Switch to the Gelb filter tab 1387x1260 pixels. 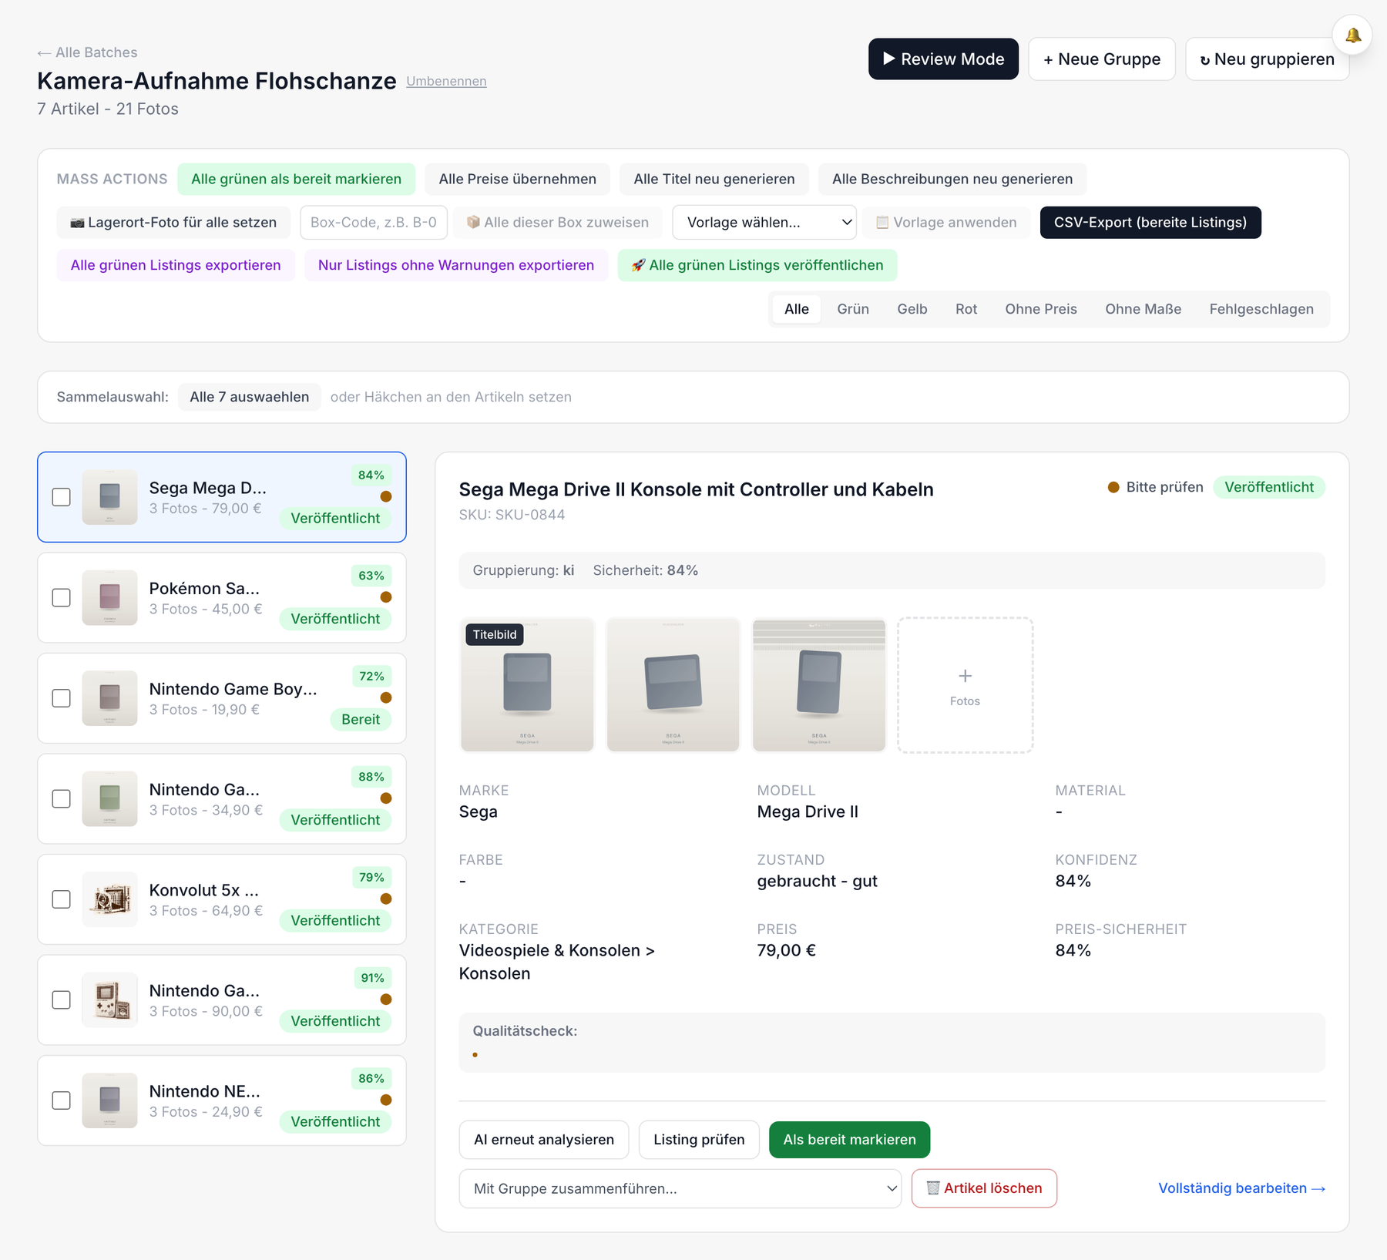(x=912, y=309)
